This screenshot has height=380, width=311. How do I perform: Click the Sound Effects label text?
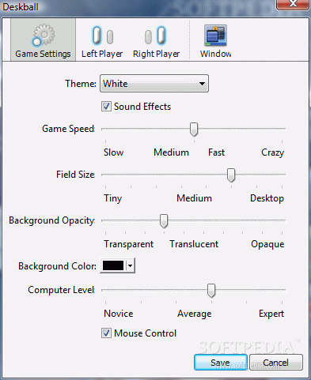142,107
